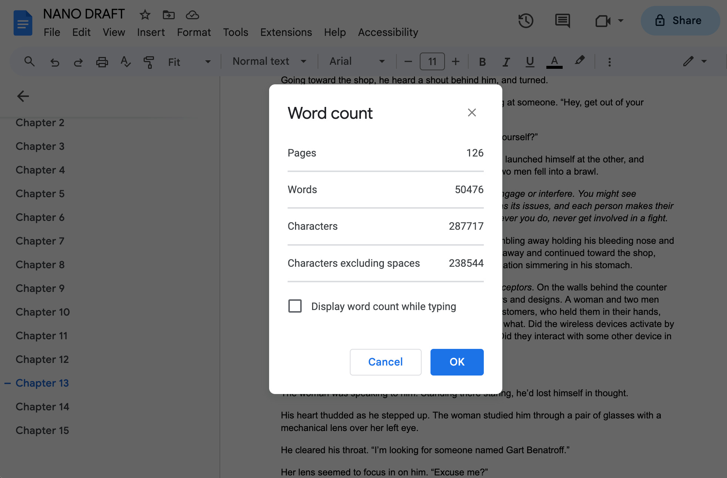Click the search menus magnifier icon

29,61
